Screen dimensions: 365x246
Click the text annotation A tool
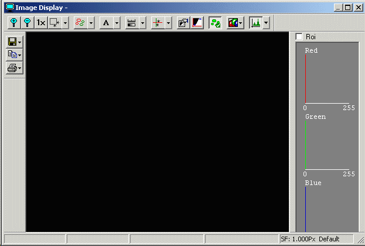click(106, 23)
